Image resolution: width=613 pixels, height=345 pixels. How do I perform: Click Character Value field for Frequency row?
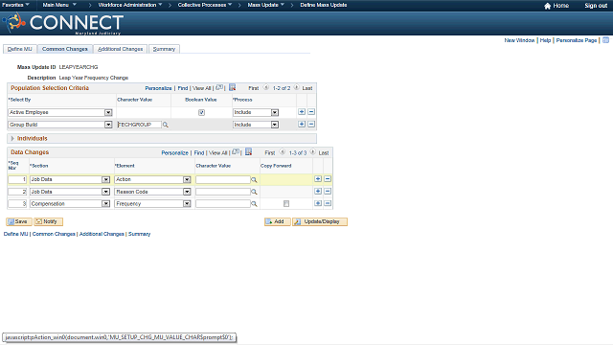point(223,204)
